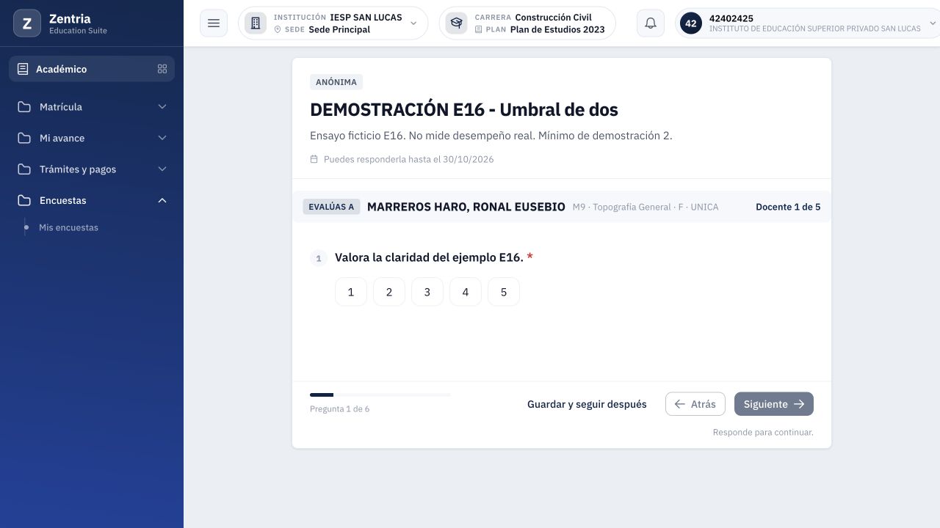The width and height of the screenshot is (940, 528).
Task: Open the IESP SAN LUCAS institution dropdown
Action: pos(333,23)
